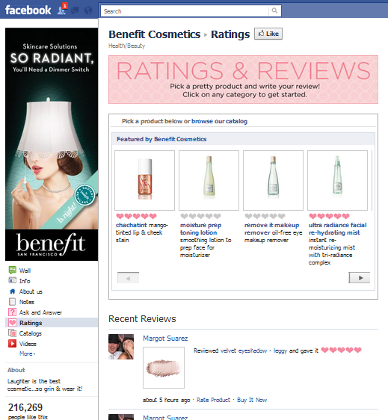Screen dimensions: 388x420
Task: Open the chachatint product thumbnail
Action: (x=145, y=180)
